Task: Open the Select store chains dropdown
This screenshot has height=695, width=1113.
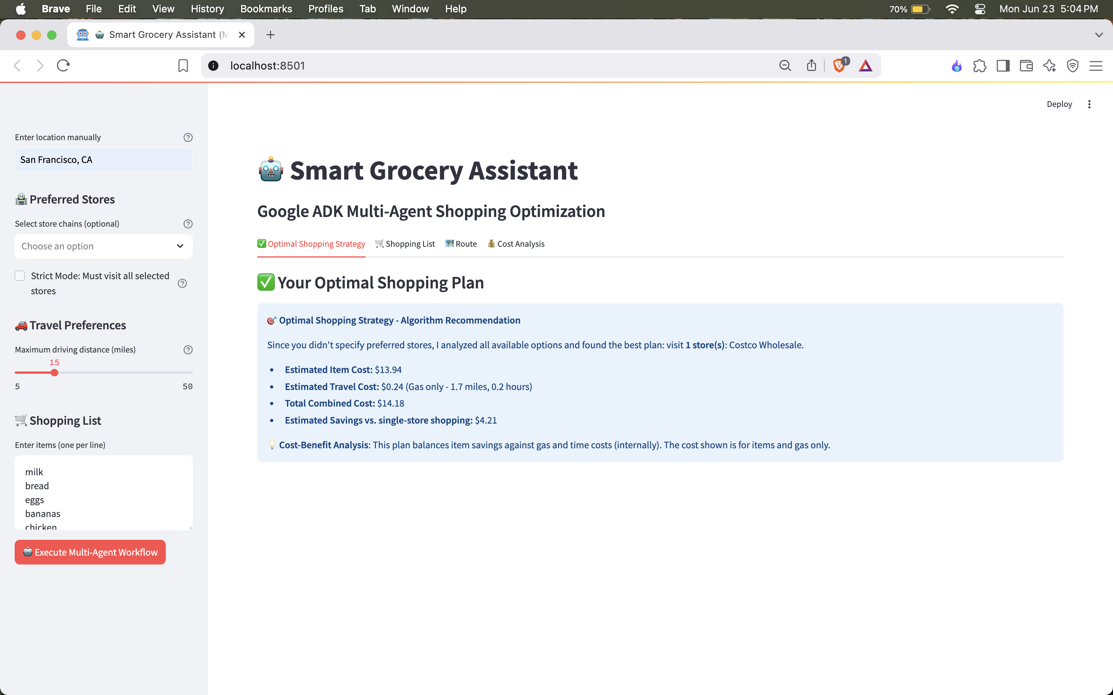Action: [x=104, y=246]
